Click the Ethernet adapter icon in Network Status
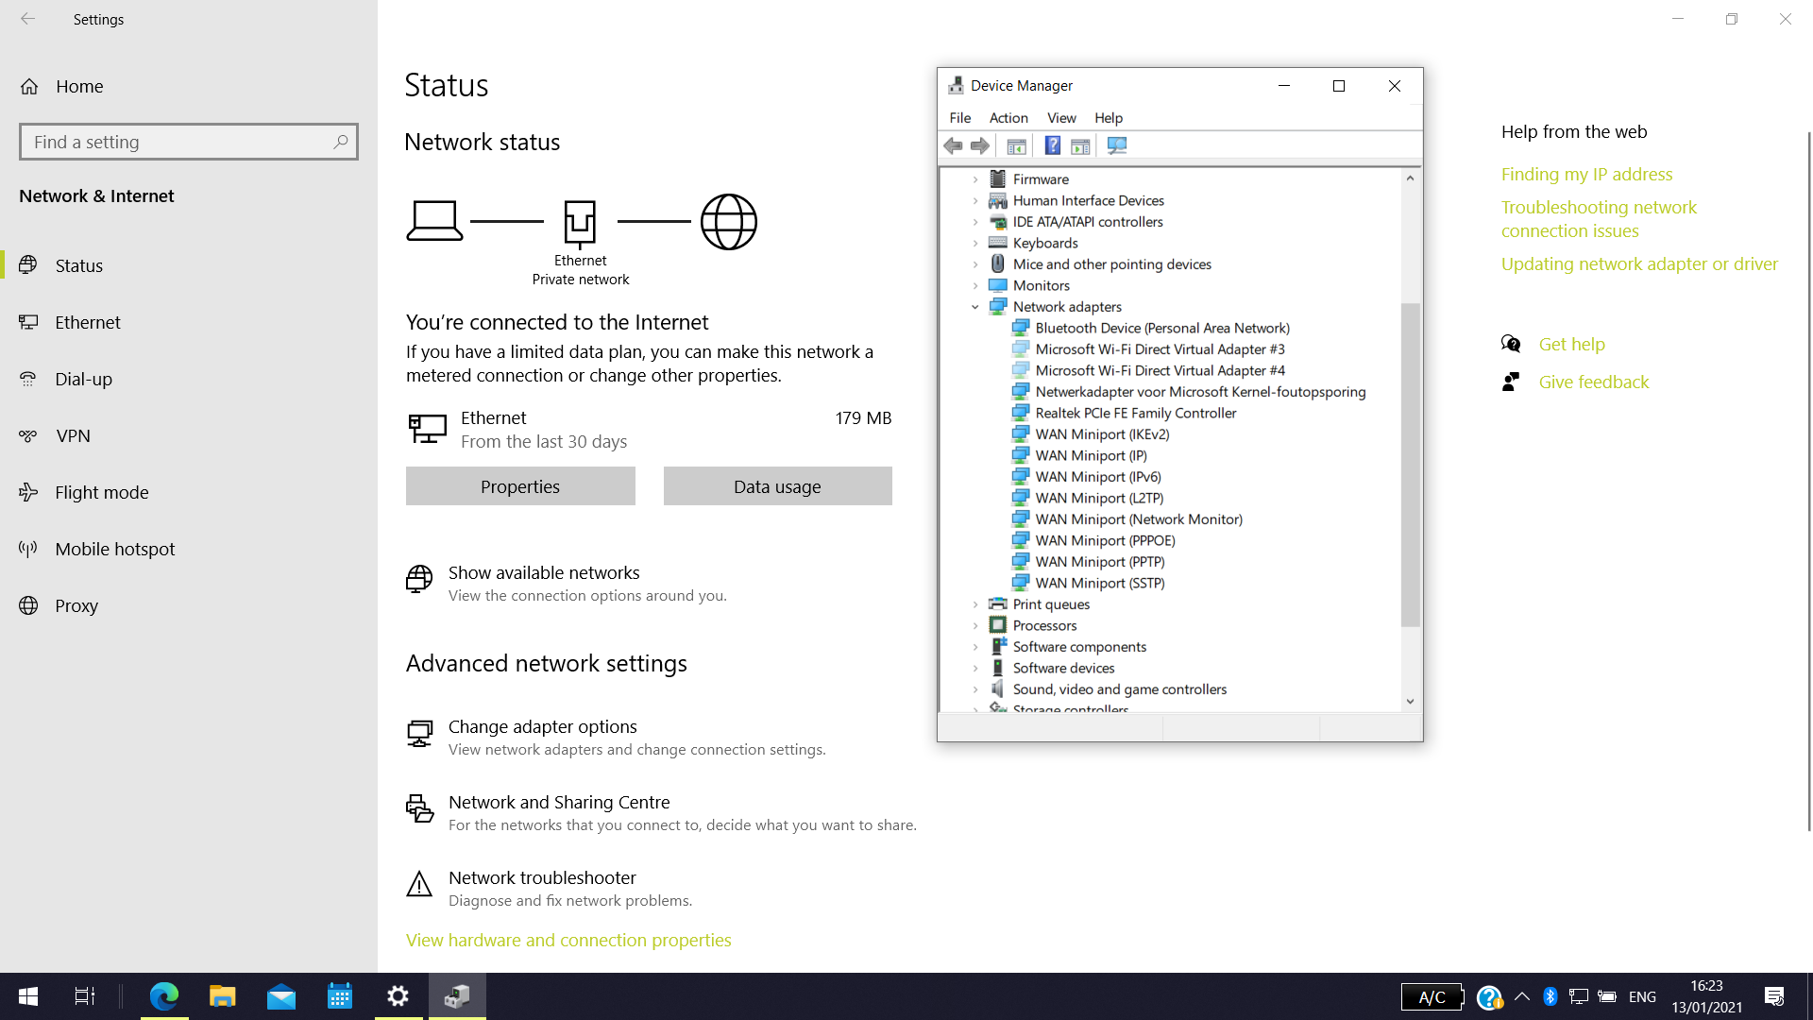The width and height of the screenshot is (1813, 1020). point(579,222)
